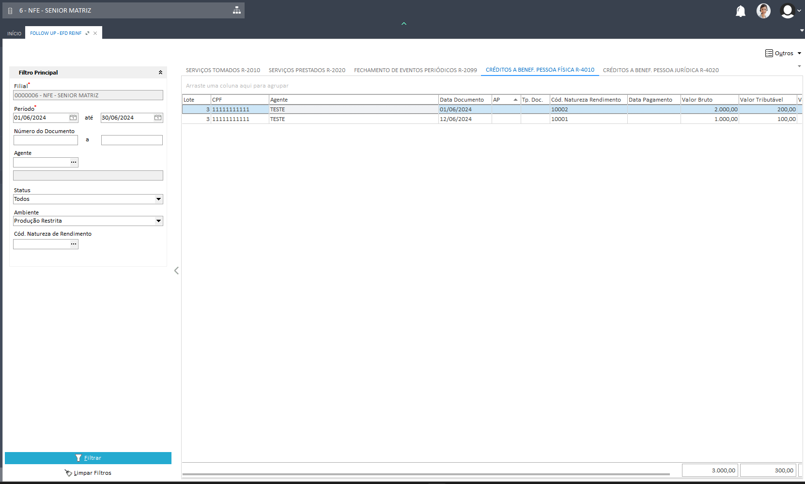
Task: Click the Filial field showing NFE - SENIOR MATRIZ
Action: coord(88,95)
